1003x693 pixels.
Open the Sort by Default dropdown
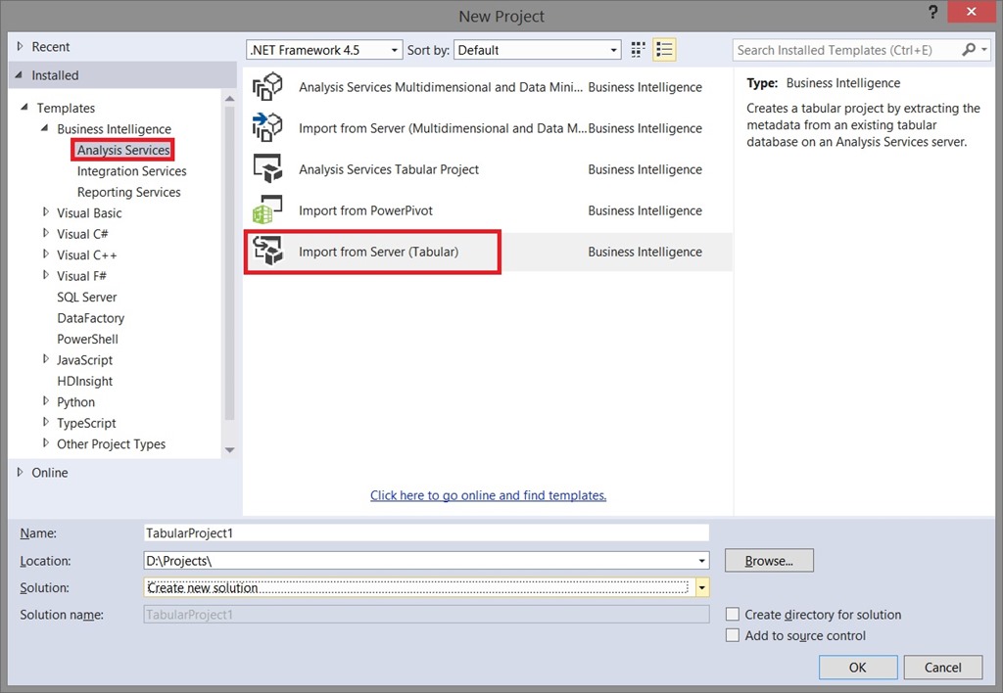pos(613,49)
